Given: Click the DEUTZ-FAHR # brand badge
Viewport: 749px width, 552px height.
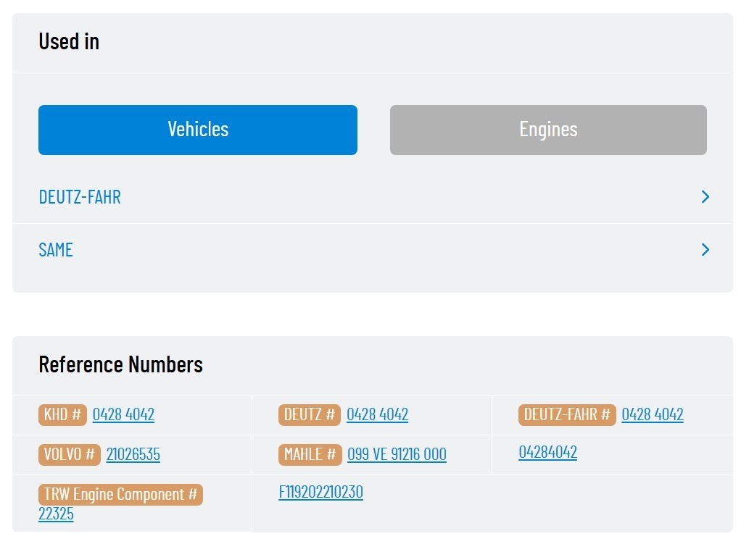Looking at the screenshot, I should pos(567,414).
